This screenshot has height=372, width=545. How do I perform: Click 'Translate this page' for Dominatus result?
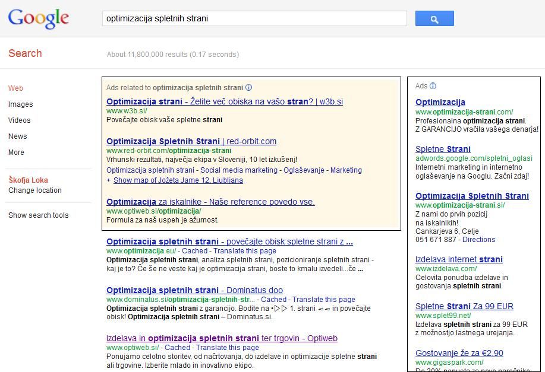[323, 300]
